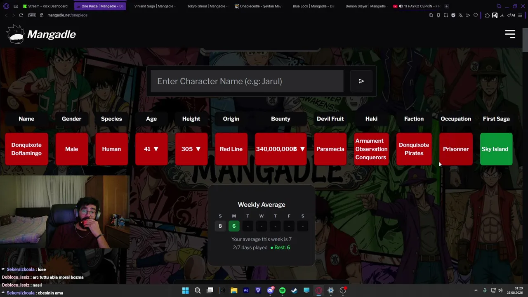
Task: Open Windows taskbar search
Action: tap(198, 290)
